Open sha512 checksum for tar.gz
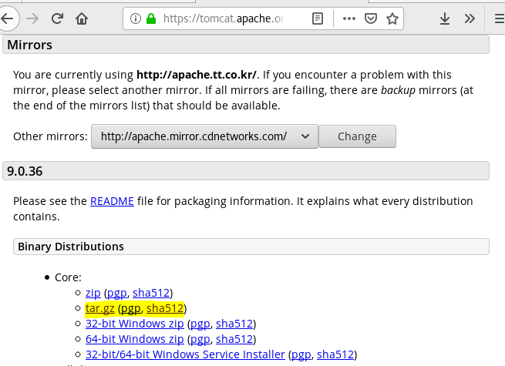Image resolution: width=505 pixels, height=366 pixels. pyautogui.click(x=165, y=308)
